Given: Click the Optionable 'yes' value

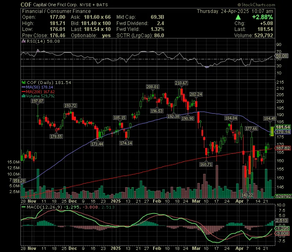Looking at the screenshot, I should 106,36.
